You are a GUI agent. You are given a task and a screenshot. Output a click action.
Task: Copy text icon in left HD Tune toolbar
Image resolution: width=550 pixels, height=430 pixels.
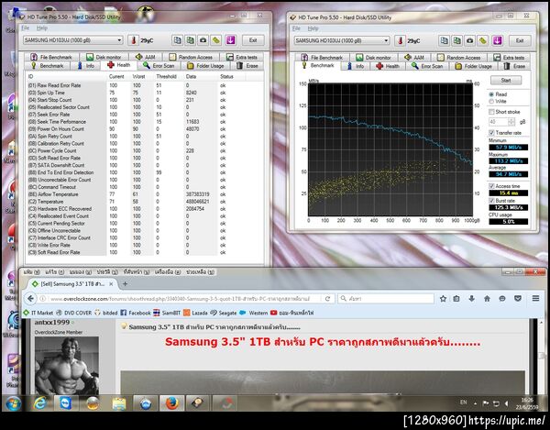[x=178, y=40]
